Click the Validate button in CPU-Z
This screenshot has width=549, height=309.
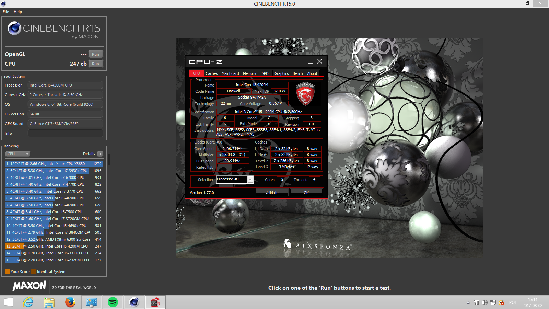pyautogui.click(x=272, y=193)
